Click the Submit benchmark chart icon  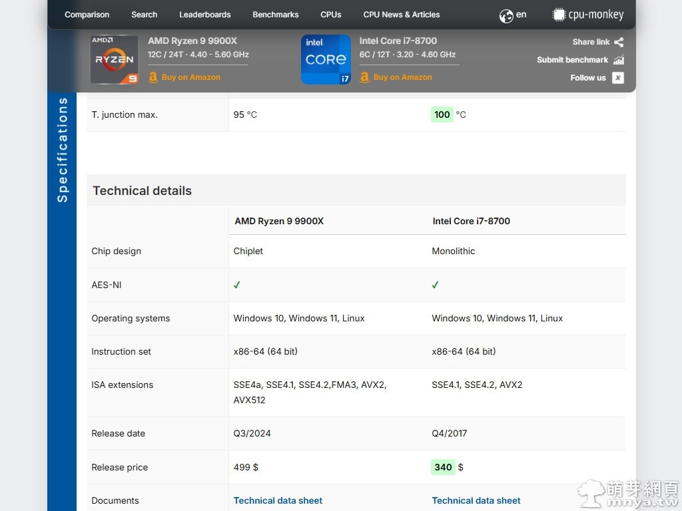(619, 60)
